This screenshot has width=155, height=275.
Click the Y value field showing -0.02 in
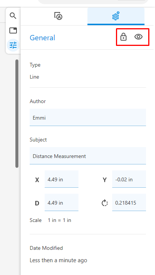(129, 179)
